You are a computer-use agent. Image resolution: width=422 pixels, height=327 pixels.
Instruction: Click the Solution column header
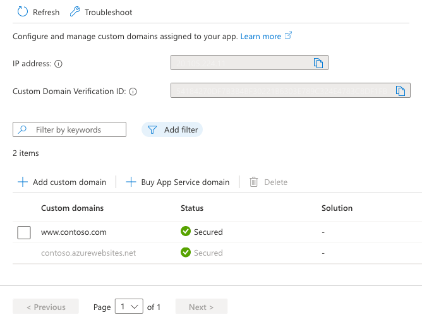337,208
